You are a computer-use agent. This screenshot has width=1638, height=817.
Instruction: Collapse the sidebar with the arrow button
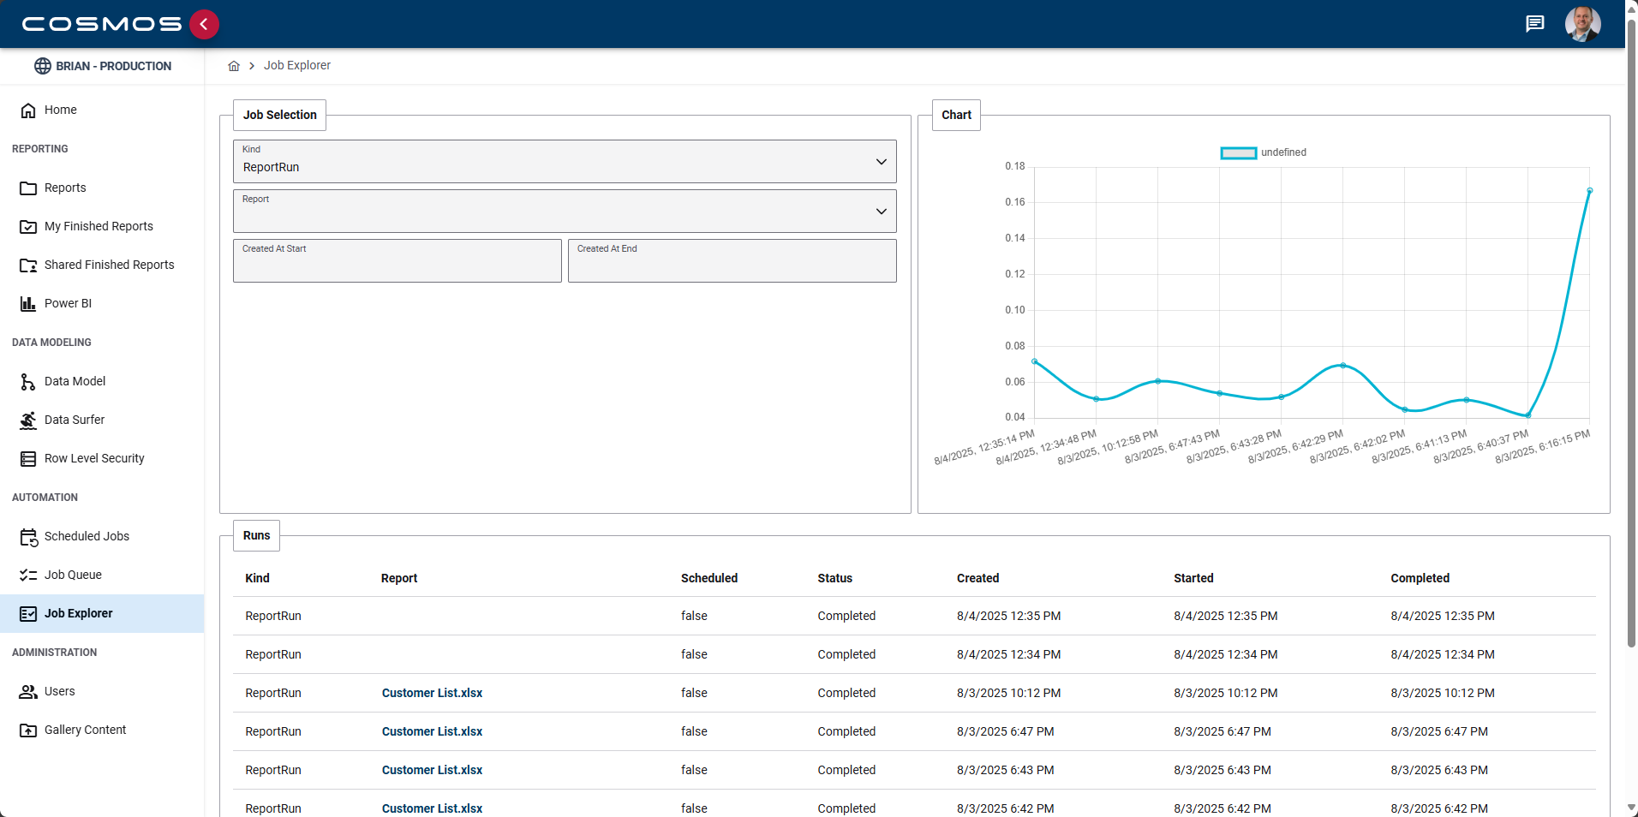click(204, 24)
